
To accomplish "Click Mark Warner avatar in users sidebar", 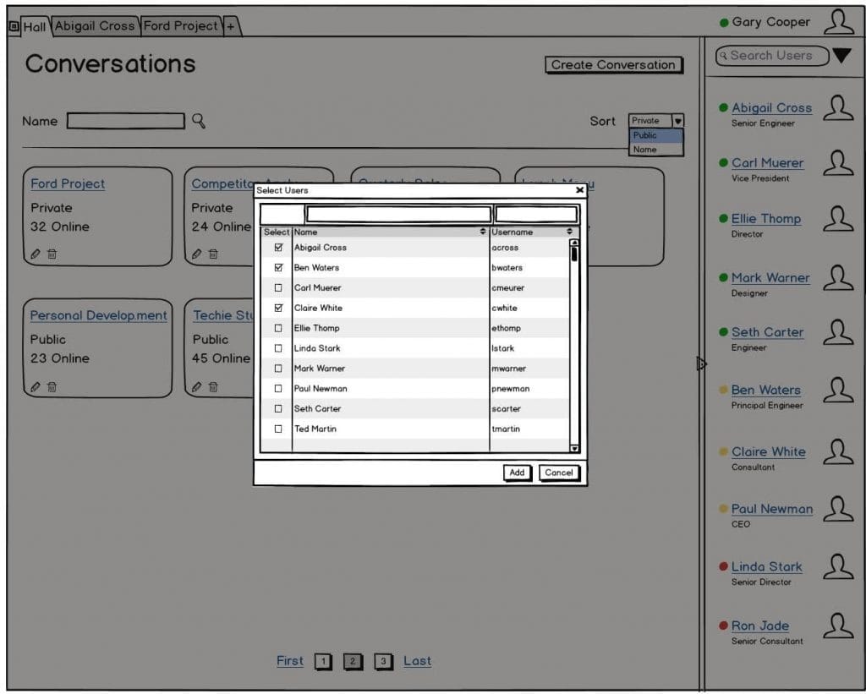I will pos(838,278).
